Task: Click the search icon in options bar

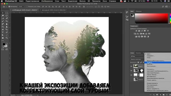Action: coord(163,7)
